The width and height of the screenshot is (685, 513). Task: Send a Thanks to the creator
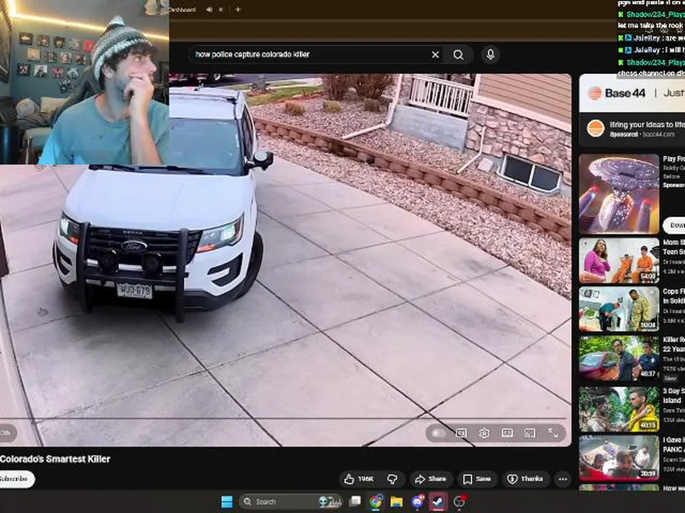click(x=526, y=479)
